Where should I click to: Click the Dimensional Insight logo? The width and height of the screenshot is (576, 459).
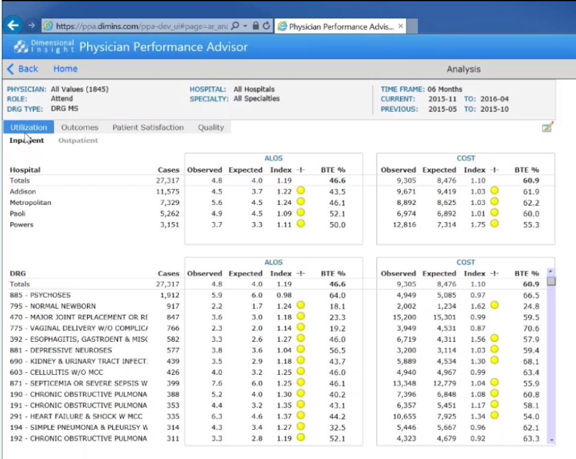[x=44, y=47]
